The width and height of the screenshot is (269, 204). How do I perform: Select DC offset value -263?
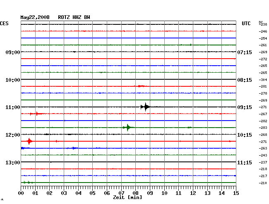pos(263,148)
